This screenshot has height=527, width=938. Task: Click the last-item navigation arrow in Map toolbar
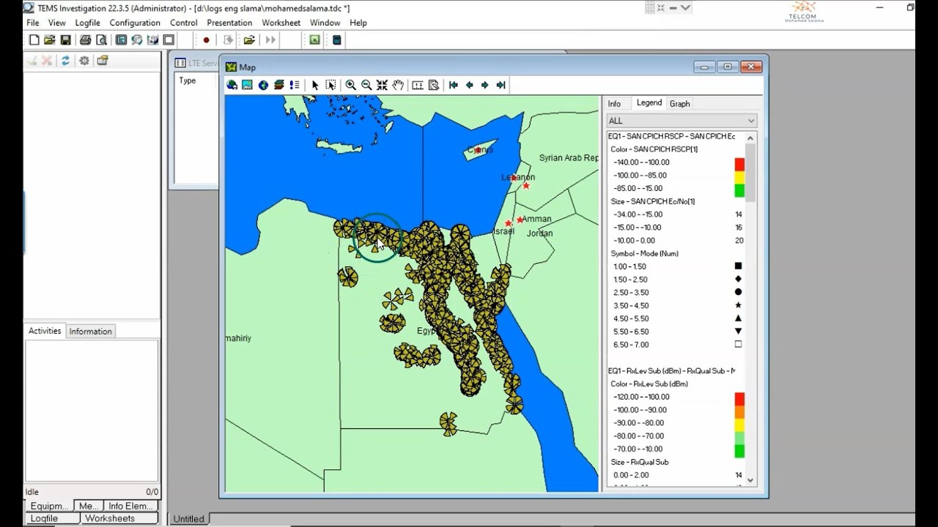(501, 85)
